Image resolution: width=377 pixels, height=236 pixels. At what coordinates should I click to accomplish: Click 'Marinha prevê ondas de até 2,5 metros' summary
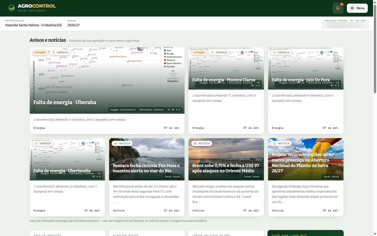coord(146,194)
